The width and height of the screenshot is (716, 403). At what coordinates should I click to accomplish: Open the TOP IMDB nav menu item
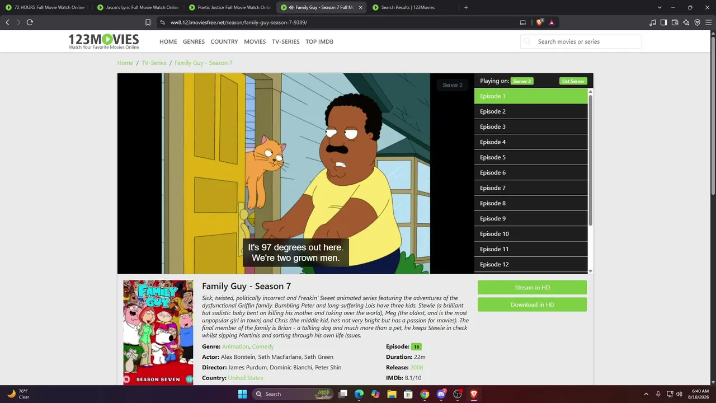[x=319, y=41]
